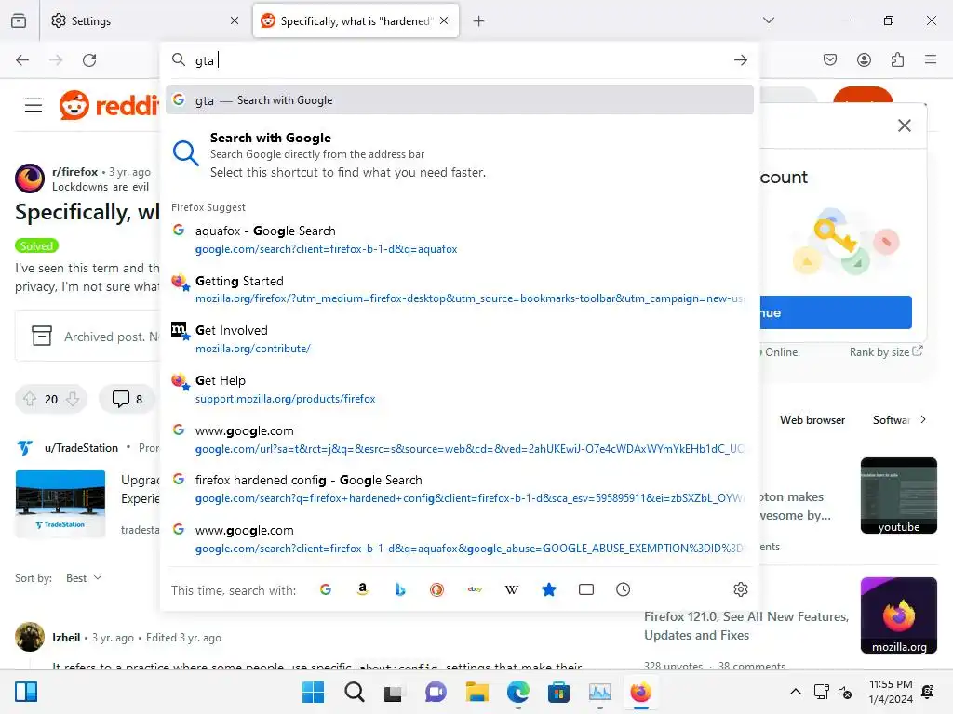
Task: Open the Firefox 121.0 features post link
Action: click(x=746, y=626)
